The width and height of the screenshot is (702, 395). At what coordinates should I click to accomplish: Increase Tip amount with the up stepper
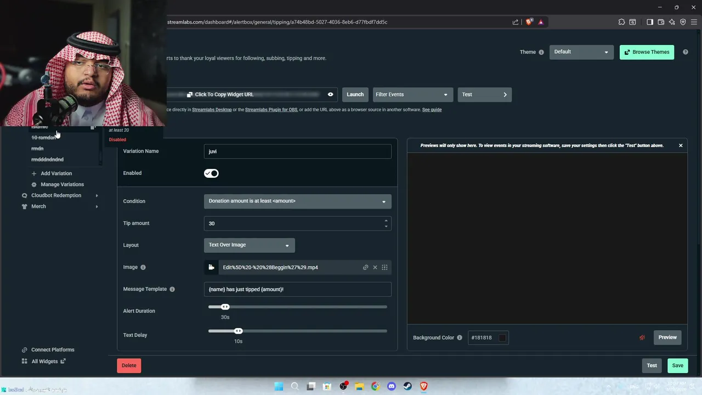(x=386, y=221)
